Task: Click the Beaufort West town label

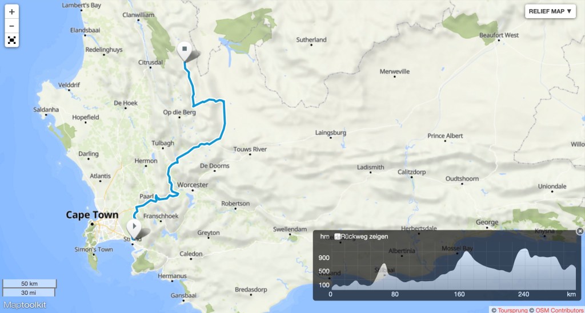Action: click(499, 35)
